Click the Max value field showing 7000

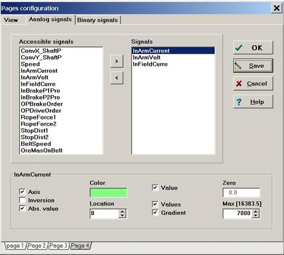[x=238, y=213]
